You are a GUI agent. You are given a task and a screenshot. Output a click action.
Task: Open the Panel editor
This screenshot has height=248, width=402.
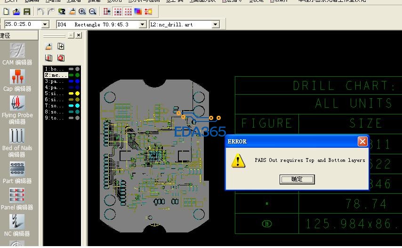point(17,200)
